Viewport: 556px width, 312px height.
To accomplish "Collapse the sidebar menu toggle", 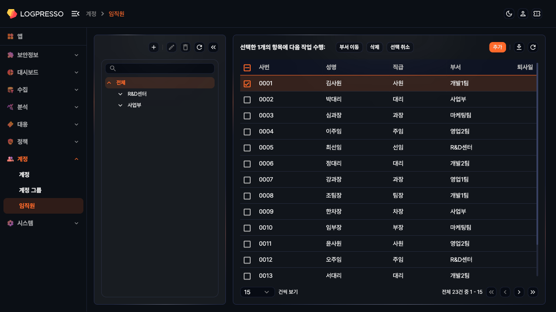I will click(x=75, y=14).
